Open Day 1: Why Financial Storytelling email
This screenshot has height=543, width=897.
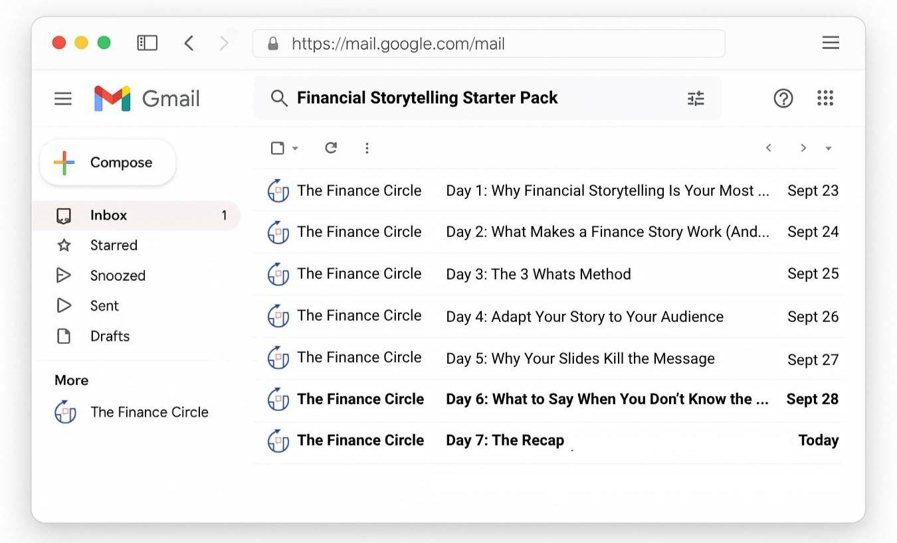point(549,191)
